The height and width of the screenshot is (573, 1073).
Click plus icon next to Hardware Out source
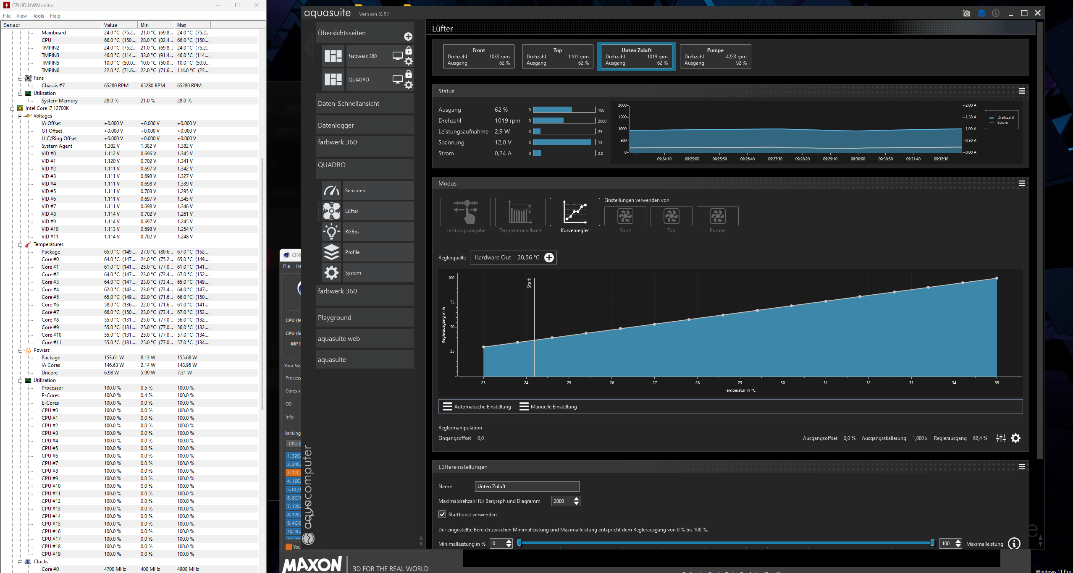pyautogui.click(x=549, y=258)
